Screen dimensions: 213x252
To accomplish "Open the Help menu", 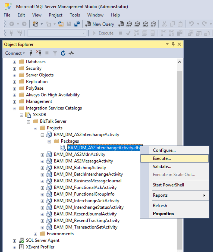I will pos(115,15).
